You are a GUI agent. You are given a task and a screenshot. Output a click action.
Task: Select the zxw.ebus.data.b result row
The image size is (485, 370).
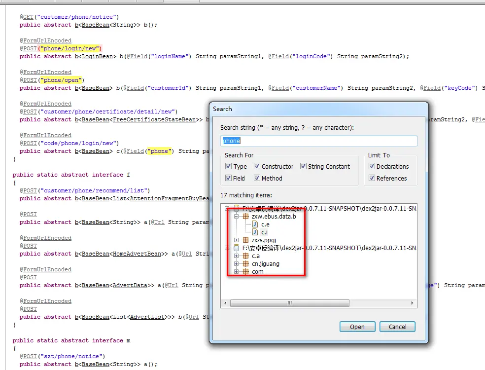coord(274,217)
